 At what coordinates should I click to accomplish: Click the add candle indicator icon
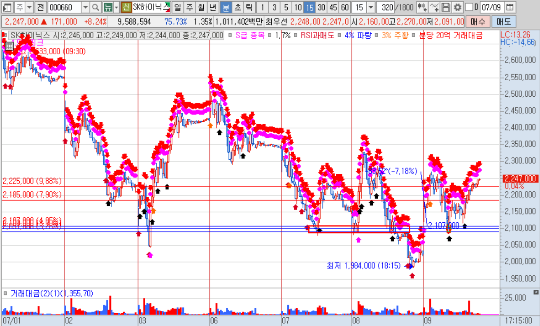coord(422,7)
